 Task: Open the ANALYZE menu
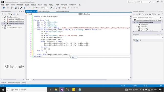[x=64, y=5]
